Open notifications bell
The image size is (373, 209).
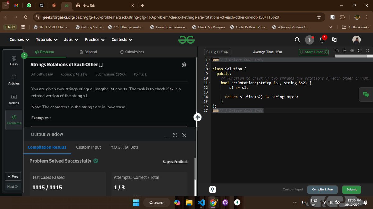click(x=322, y=40)
